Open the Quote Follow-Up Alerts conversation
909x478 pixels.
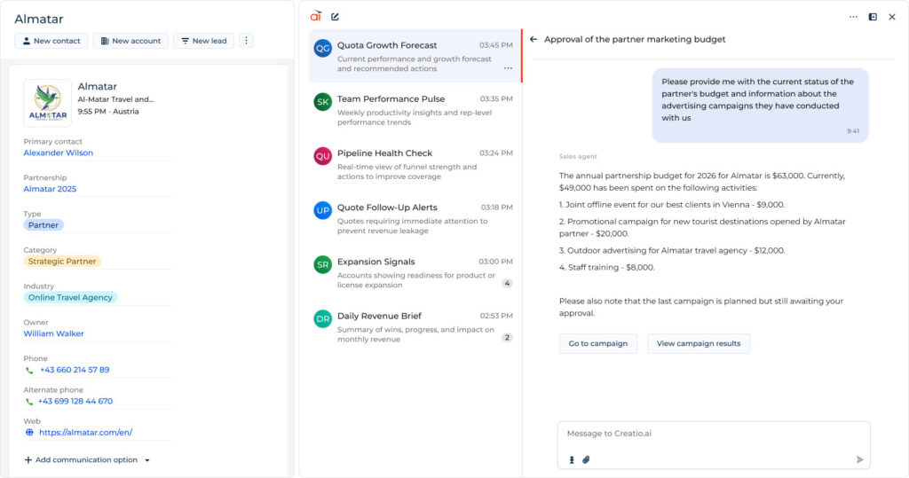pos(415,218)
